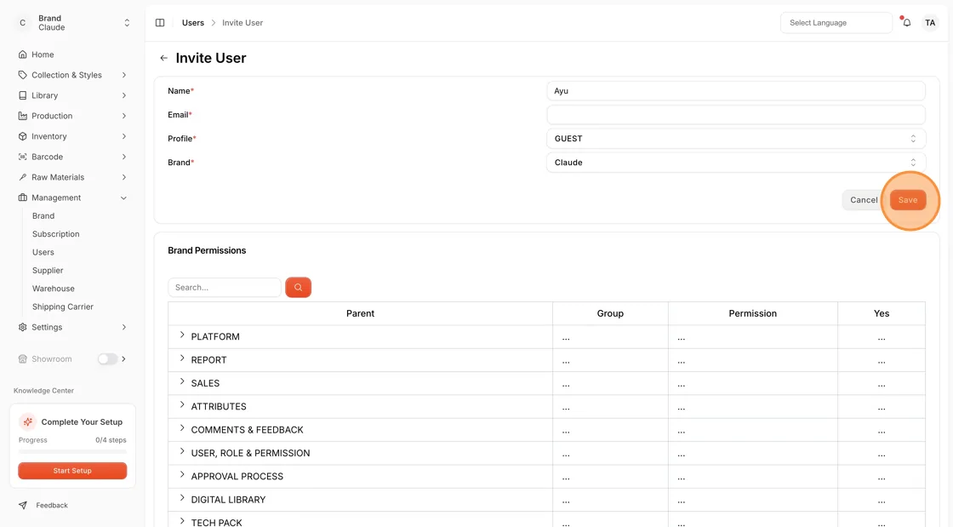953x527 pixels.
Task: Open the Knowledge Center link
Action: 43,391
